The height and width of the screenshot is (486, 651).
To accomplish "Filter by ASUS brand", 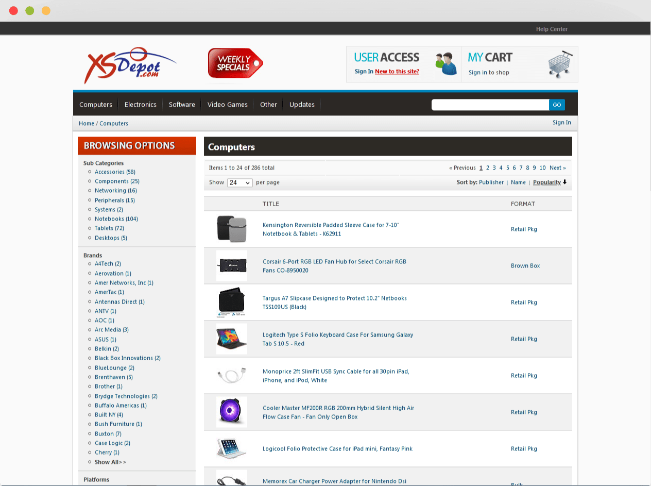I will click(x=106, y=340).
